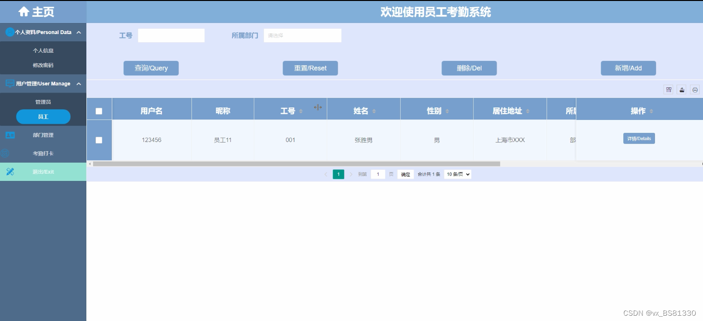Viewport: 703px width, 321px height.
Task: Click the User Manage monitor icon
Action: pos(10,83)
